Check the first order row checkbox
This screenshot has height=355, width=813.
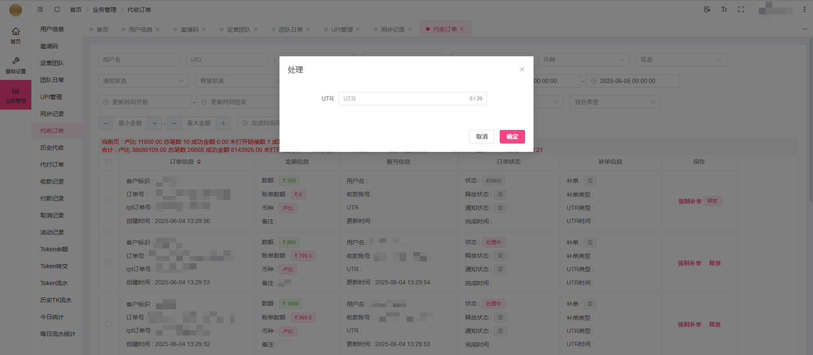click(x=109, y=201)
